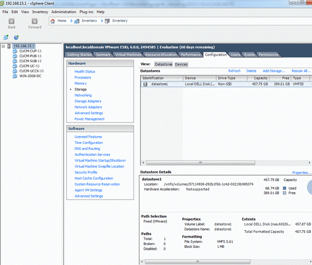The width and height of the screenshot is (312, 265).
Task: Open Networking in the Hardware list
Action: tap(83, 95)
